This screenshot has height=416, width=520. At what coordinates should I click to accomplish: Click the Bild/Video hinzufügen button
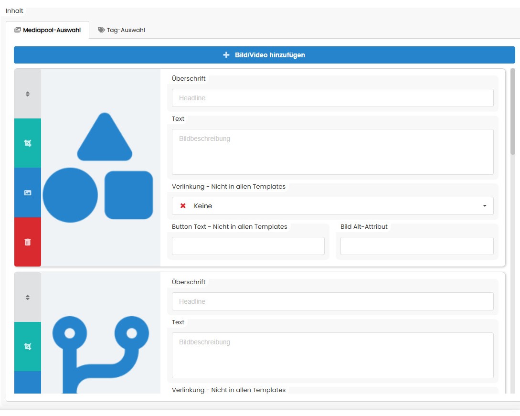[264, 55]
